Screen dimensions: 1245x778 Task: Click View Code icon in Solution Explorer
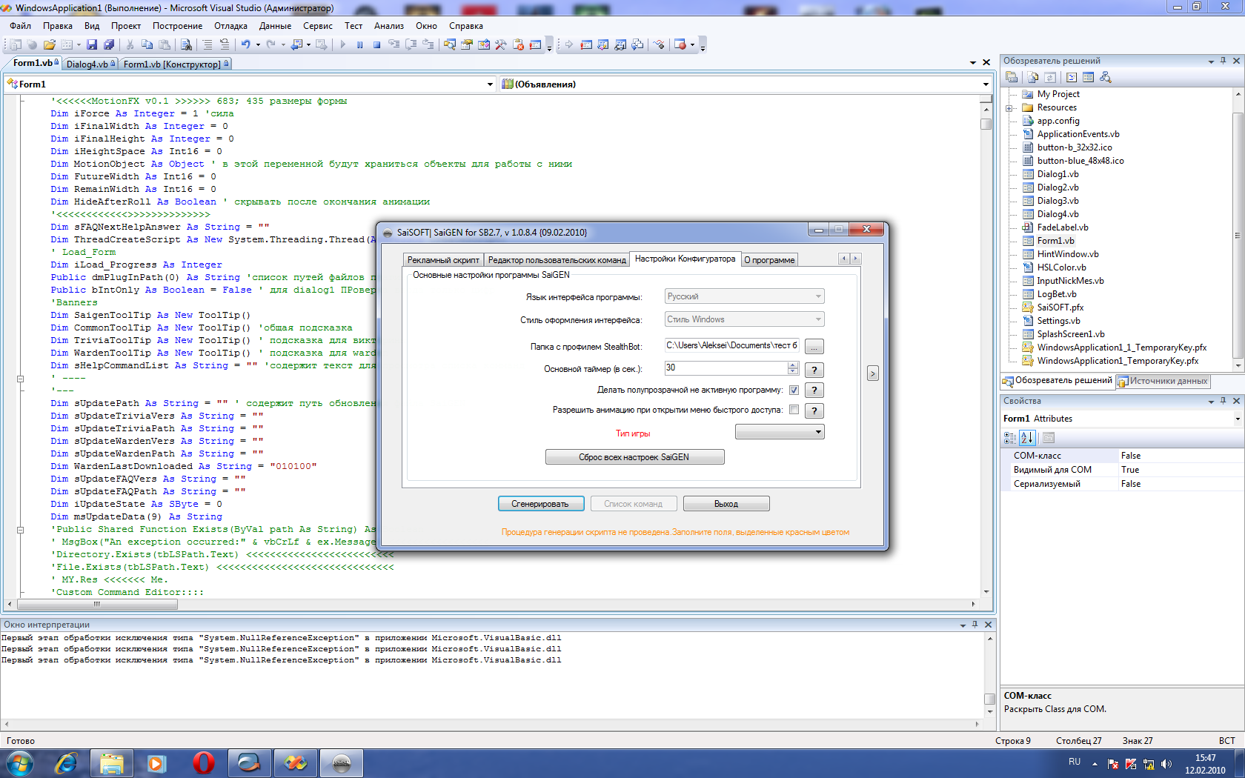[x=1072, y=77]
